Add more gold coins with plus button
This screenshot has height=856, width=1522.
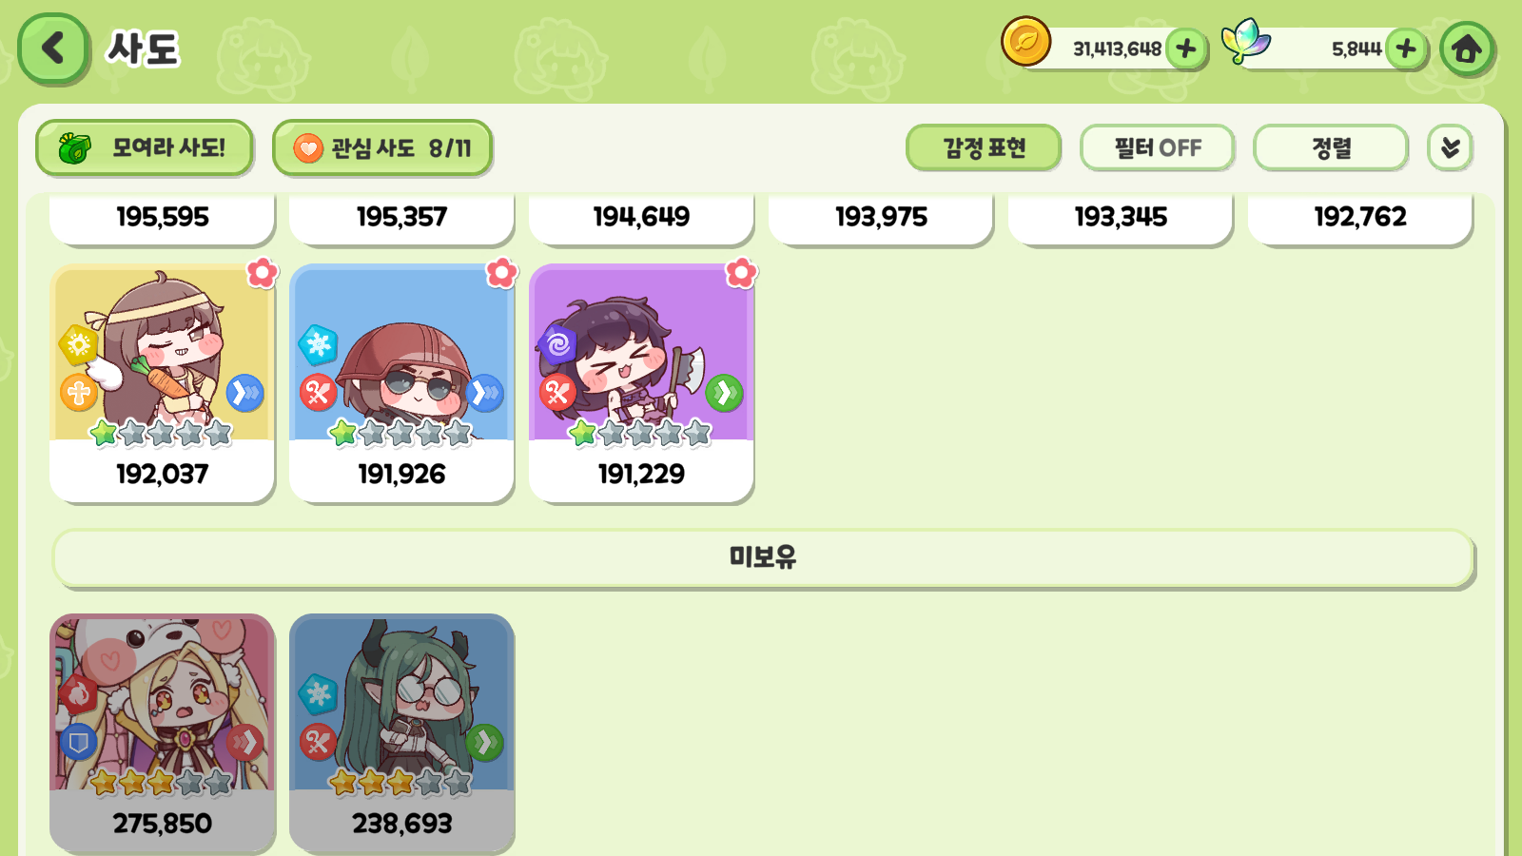[x=1185, y=49]
